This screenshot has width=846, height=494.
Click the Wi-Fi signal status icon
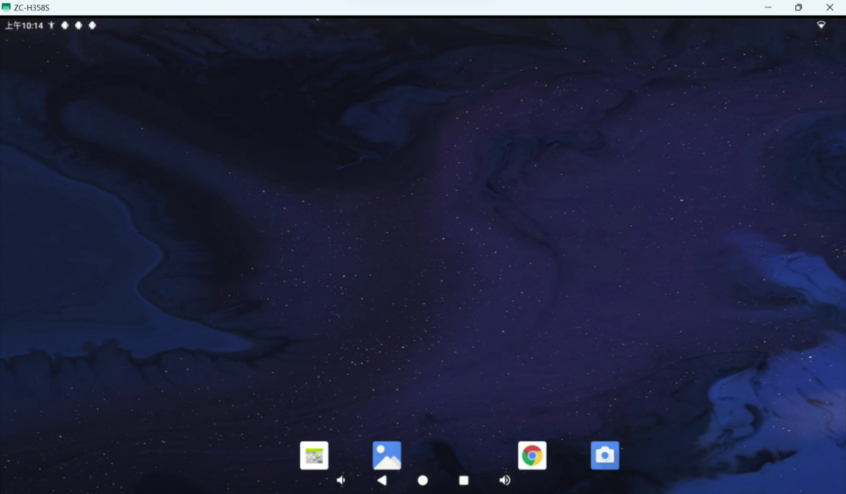coord(821,25)
